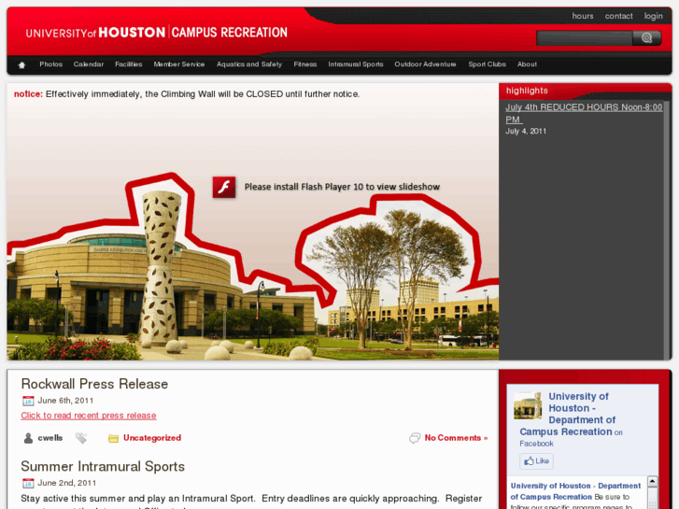679x509 pixels.
Task: Open Rockwall Press Release post title
Action: pos(94,384)
